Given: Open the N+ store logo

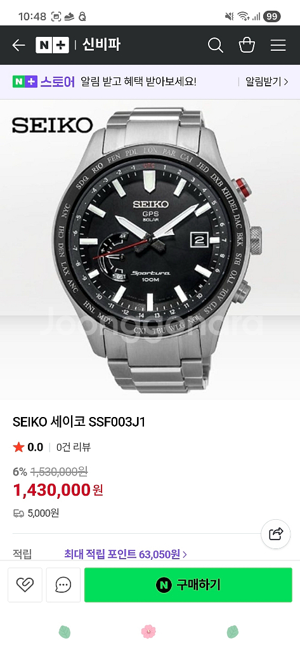Looking at the screenshot, I should [x=52, y=45].
